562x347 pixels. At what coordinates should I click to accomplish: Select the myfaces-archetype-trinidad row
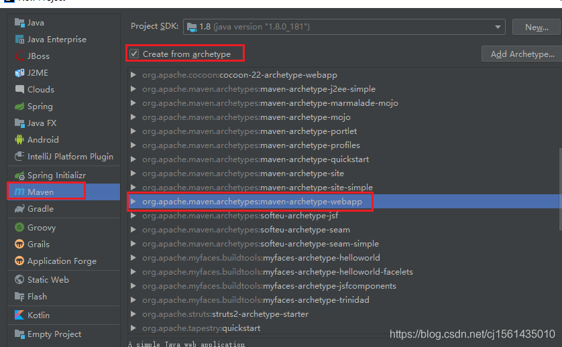[x=345, y=299]
